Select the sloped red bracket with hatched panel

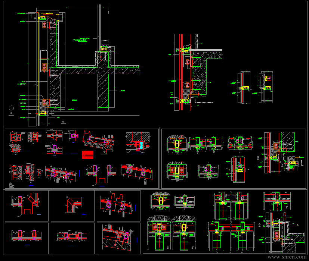pos(99,142)
